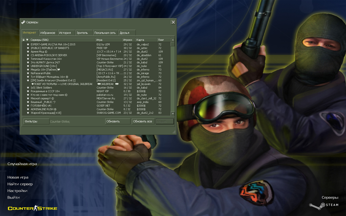The height and width of the screenshot is (216, 346).
Task: Select map name de_valpo2
Action: click(x=143, y=44)
